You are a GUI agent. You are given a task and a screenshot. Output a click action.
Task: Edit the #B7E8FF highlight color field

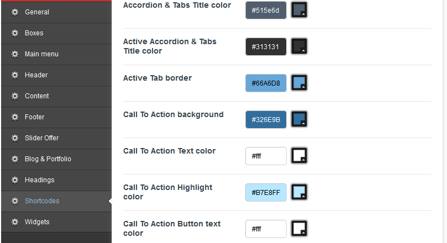point(266,193)
